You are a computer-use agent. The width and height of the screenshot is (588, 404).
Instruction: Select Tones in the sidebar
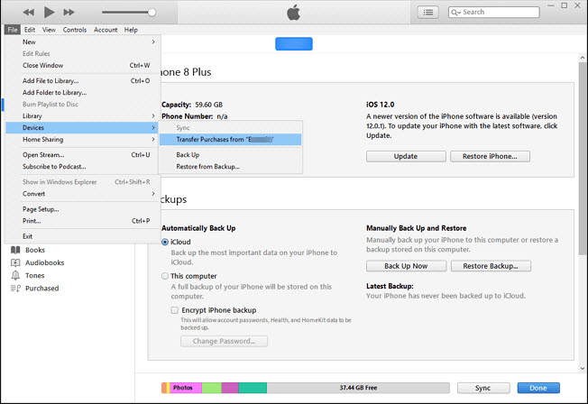(35, 275)
